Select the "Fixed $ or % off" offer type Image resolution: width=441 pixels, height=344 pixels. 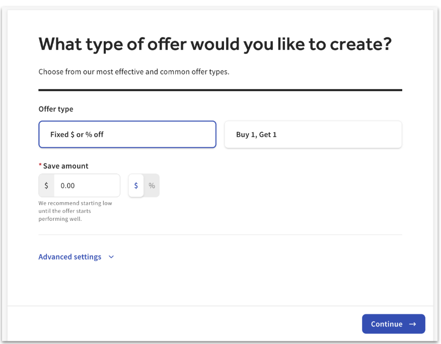click(x=127, y=134)
